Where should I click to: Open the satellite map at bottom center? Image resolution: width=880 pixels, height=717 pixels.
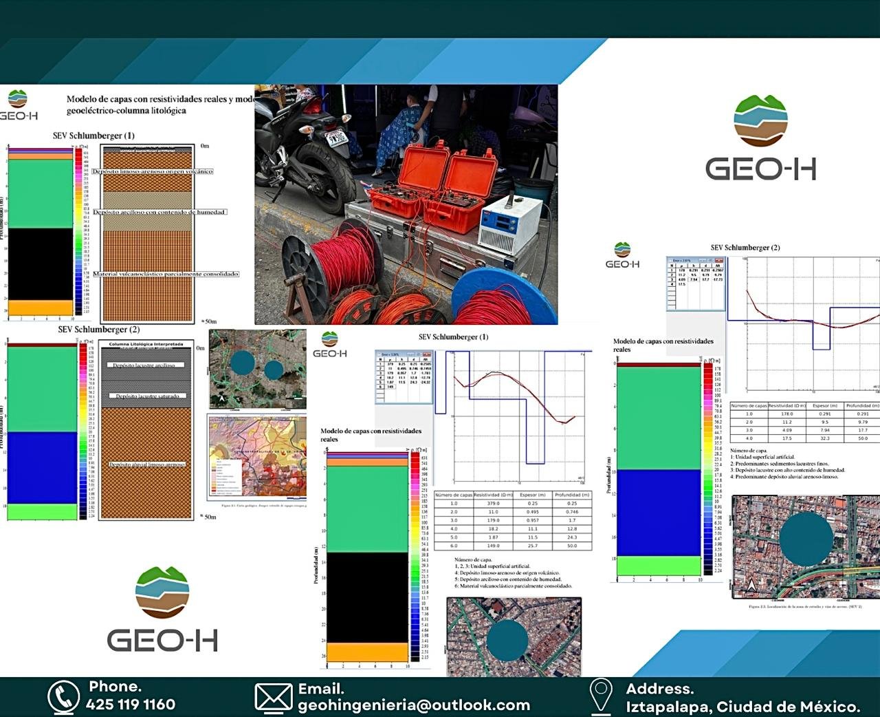pos(514,636)
